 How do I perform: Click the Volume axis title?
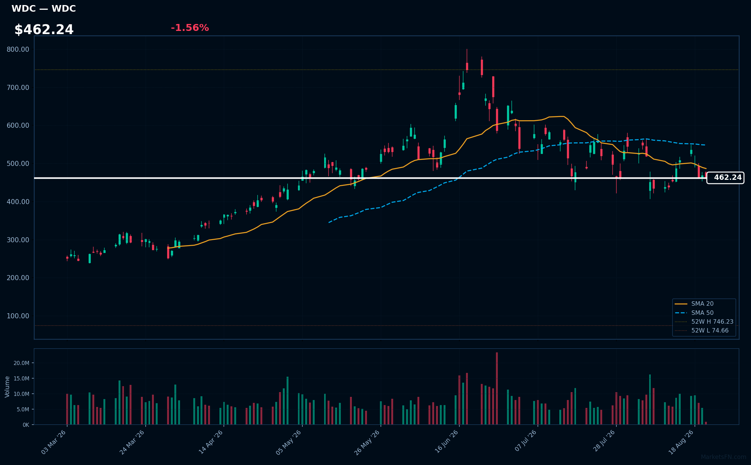tap(7, 387)
